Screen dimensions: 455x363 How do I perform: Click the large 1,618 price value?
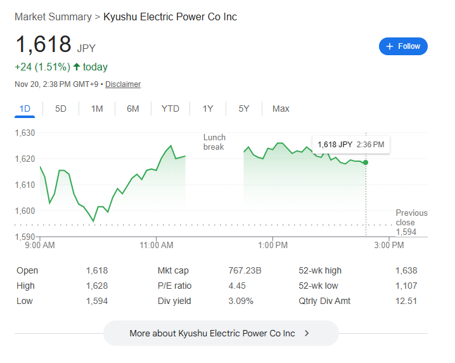point(43,44)
